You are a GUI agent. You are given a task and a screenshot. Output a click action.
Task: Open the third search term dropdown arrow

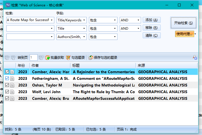[52, 37]
